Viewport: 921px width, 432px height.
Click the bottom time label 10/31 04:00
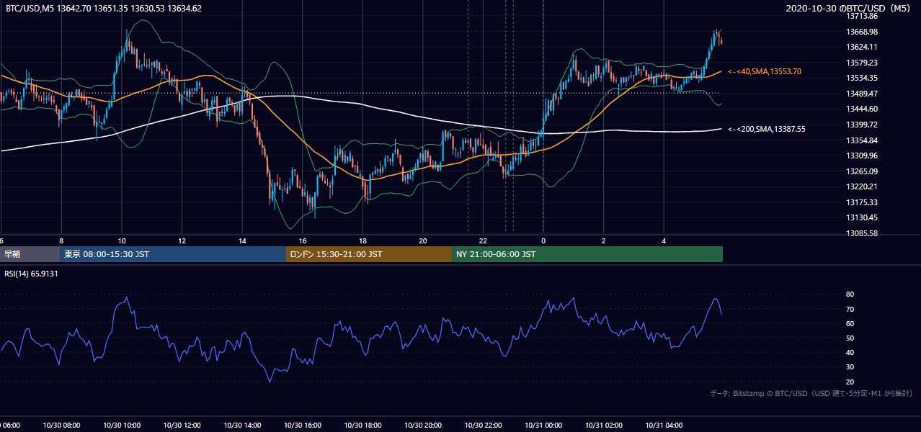664,426
